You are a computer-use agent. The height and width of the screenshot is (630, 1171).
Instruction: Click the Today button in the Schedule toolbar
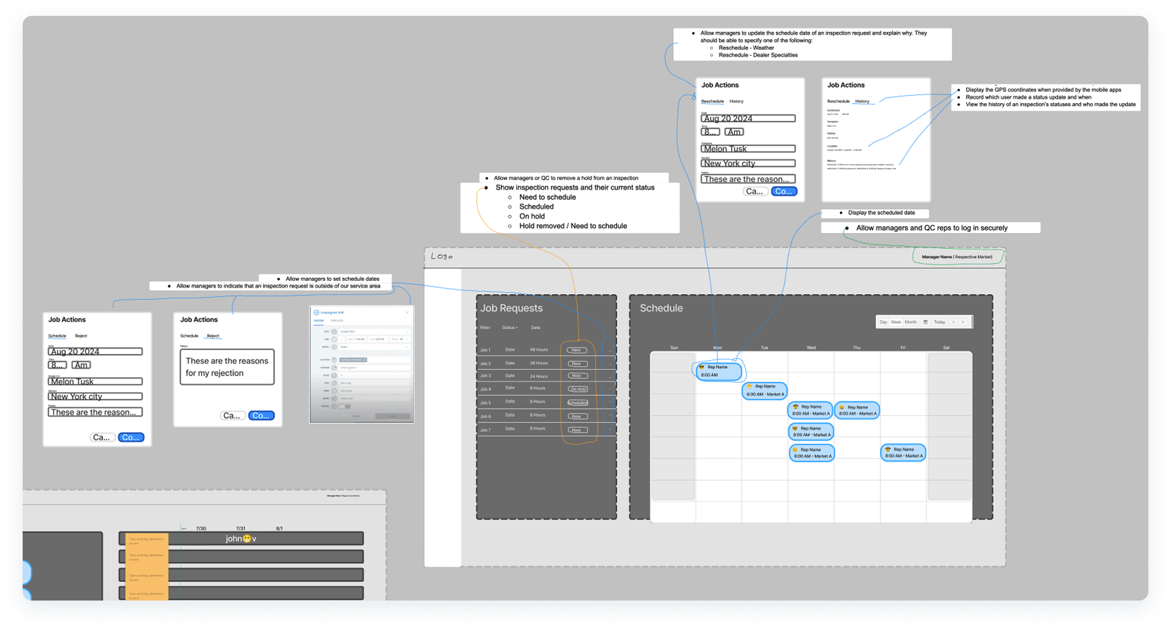click(x=939, y=322)
